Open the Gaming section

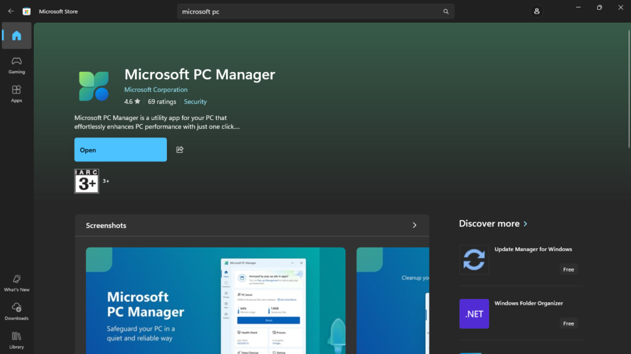click(x=17, y=65)
